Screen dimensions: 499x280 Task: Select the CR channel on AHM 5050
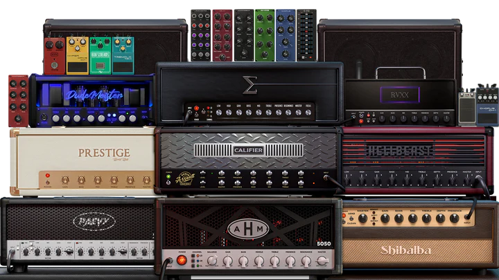point(193,261)
